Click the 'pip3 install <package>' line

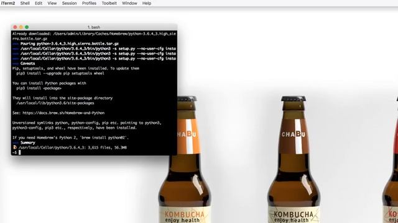(x=39, y=88)
